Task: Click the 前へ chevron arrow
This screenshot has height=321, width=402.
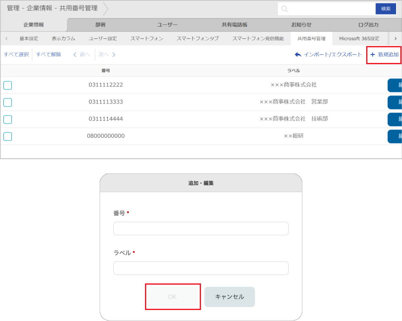Action: click(x=75, y=54)
